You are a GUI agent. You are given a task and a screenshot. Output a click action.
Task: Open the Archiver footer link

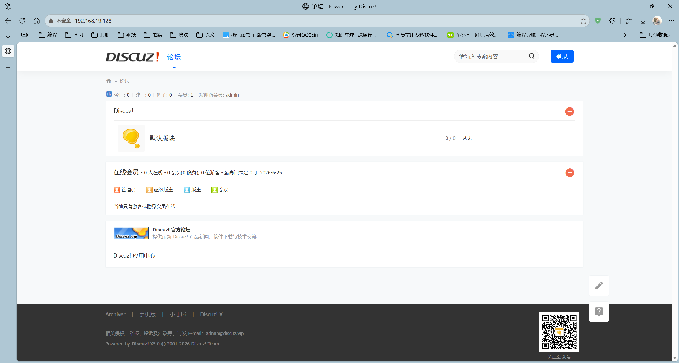[115, 314]
